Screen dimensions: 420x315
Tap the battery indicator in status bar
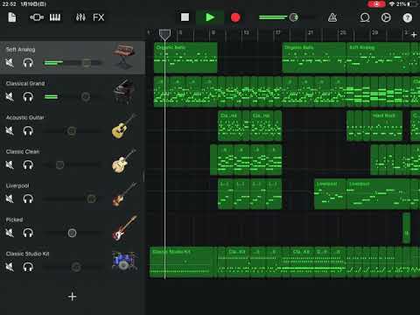[413, 4]
